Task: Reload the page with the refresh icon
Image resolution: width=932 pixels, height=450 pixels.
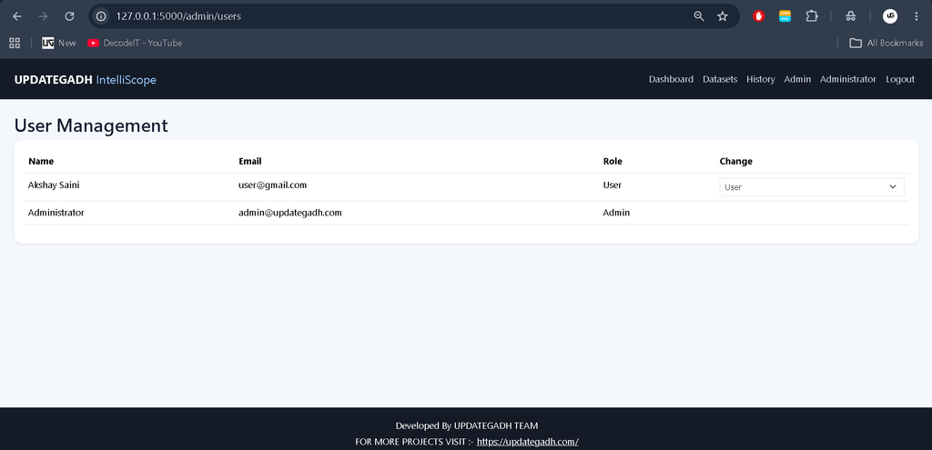Action: point(69,16)
